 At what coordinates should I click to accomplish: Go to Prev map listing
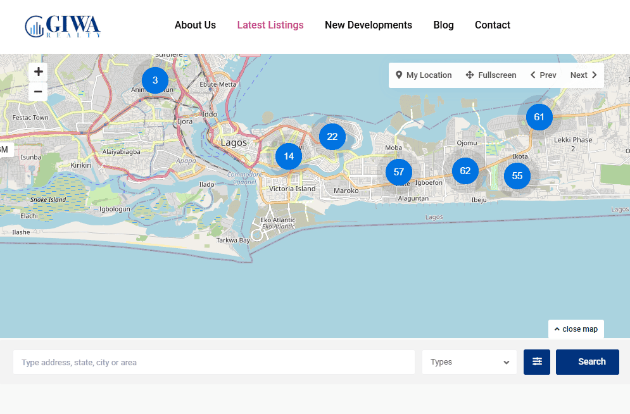tap(543, 75)
